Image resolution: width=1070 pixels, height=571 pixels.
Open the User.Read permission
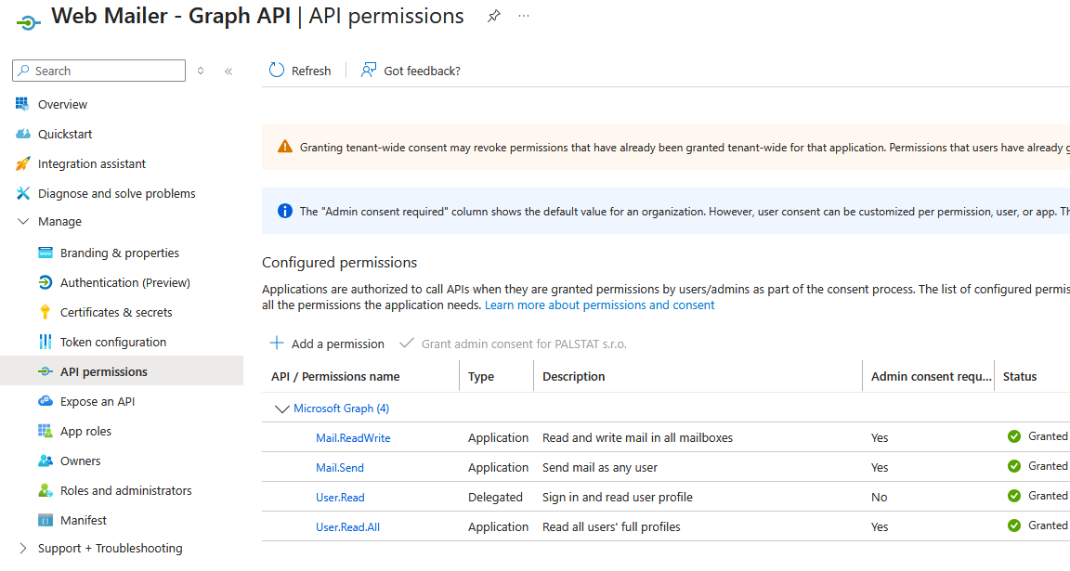tap(340, 498)
